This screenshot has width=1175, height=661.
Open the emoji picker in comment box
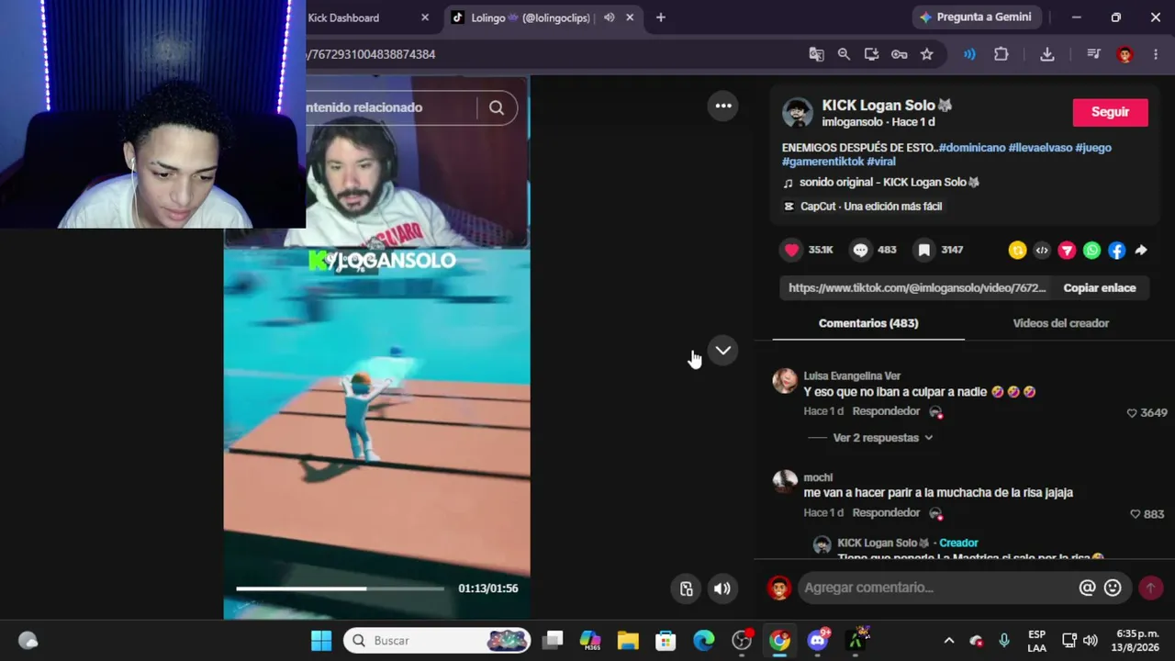pos(1113,588)
